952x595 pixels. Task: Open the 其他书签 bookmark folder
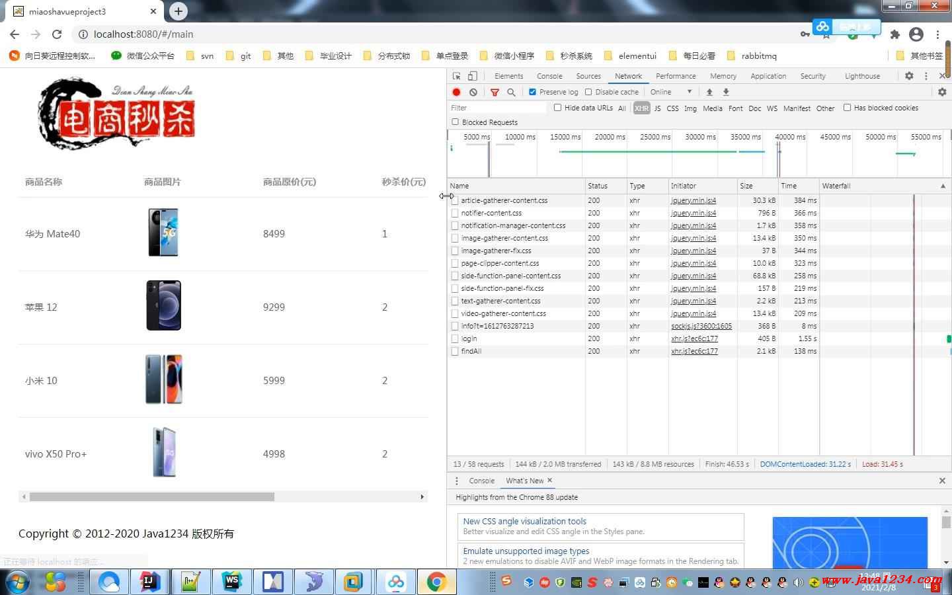point(920,56)
